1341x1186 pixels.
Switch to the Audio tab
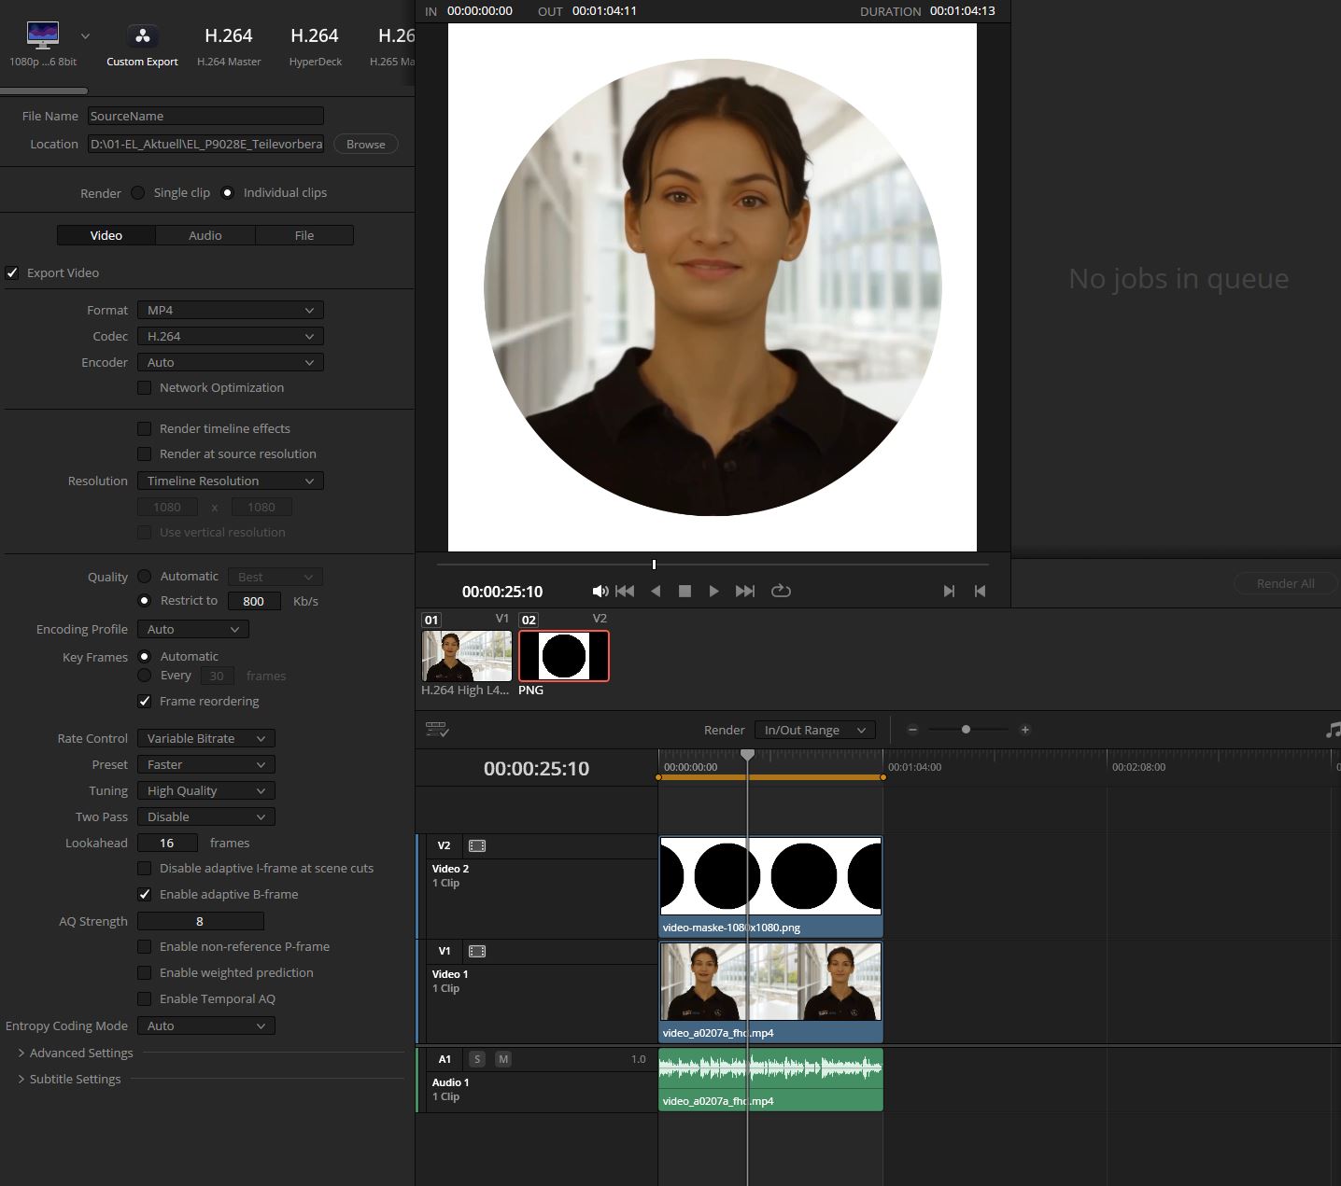pyautogui.click(x=205, y=235)
